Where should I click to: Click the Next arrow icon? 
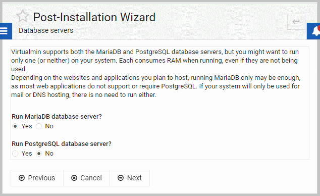(x=121, y=178)
